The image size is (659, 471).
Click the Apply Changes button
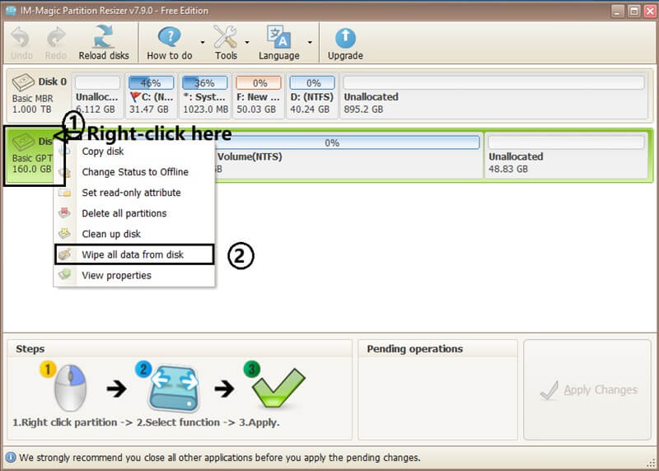pyautogui.click(x=587, y=389)
